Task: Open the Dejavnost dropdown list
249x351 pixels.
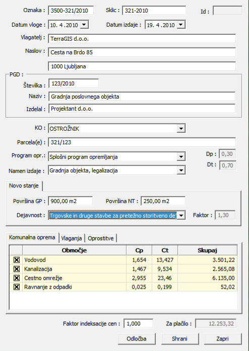Action: tap(181, 216)
